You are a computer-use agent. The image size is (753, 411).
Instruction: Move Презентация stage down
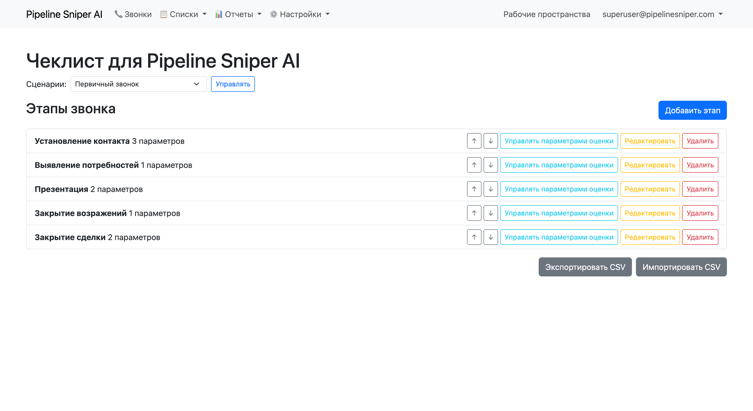point(491,189)
